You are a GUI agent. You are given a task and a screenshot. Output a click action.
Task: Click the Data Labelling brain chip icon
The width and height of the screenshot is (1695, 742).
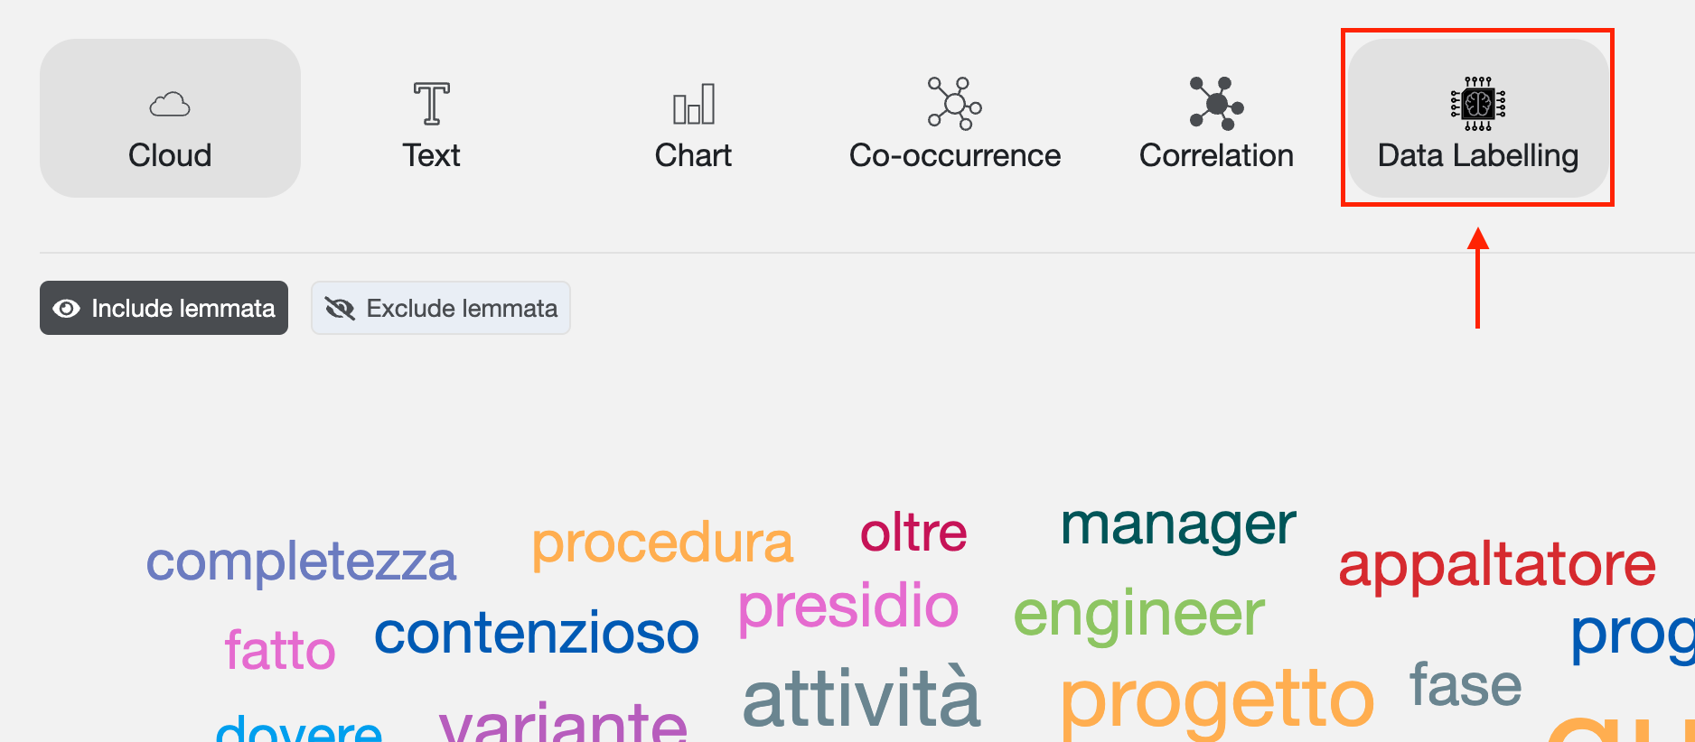(x=1478, y=104)
